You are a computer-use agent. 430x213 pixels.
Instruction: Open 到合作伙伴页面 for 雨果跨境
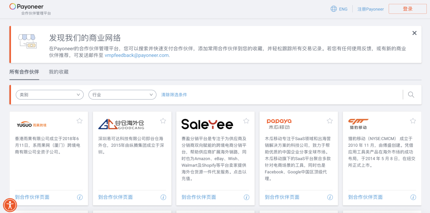tap(32, 197)
